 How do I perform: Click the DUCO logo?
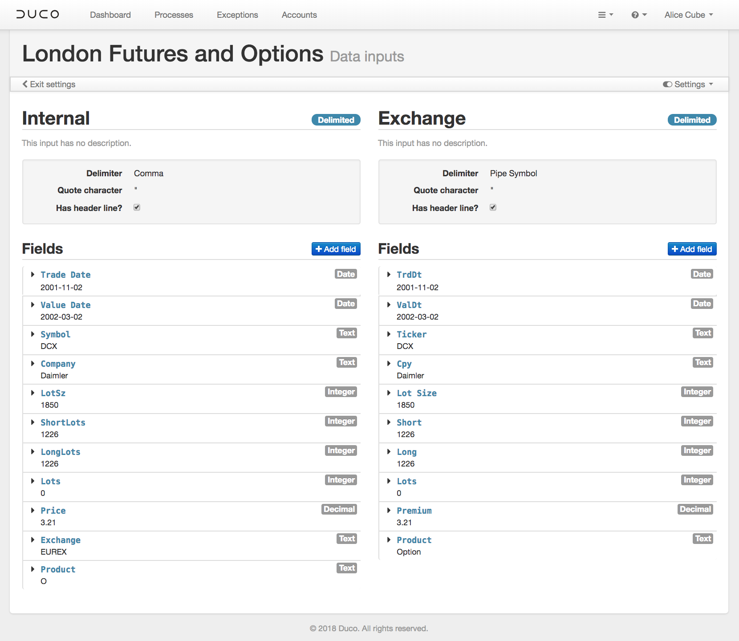click(38, 14)
